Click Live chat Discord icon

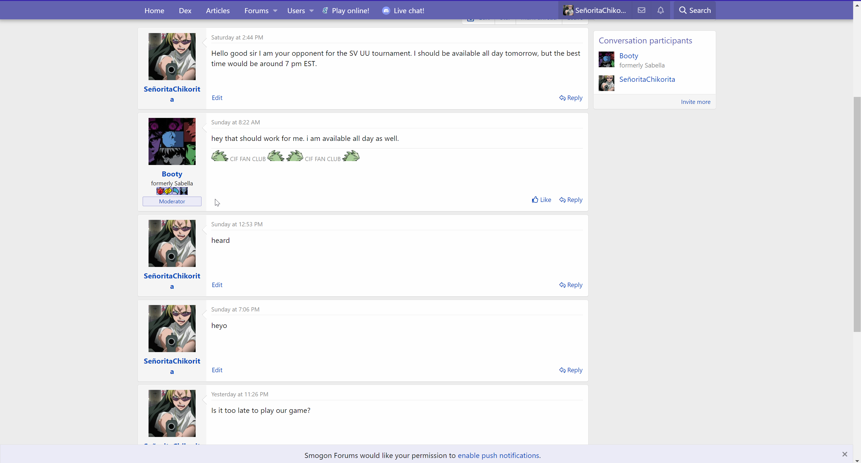pyautogui.click(x=386, y=11)
